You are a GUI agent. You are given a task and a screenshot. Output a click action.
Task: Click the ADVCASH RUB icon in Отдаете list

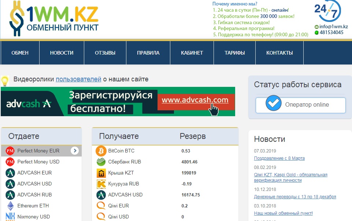10,195
